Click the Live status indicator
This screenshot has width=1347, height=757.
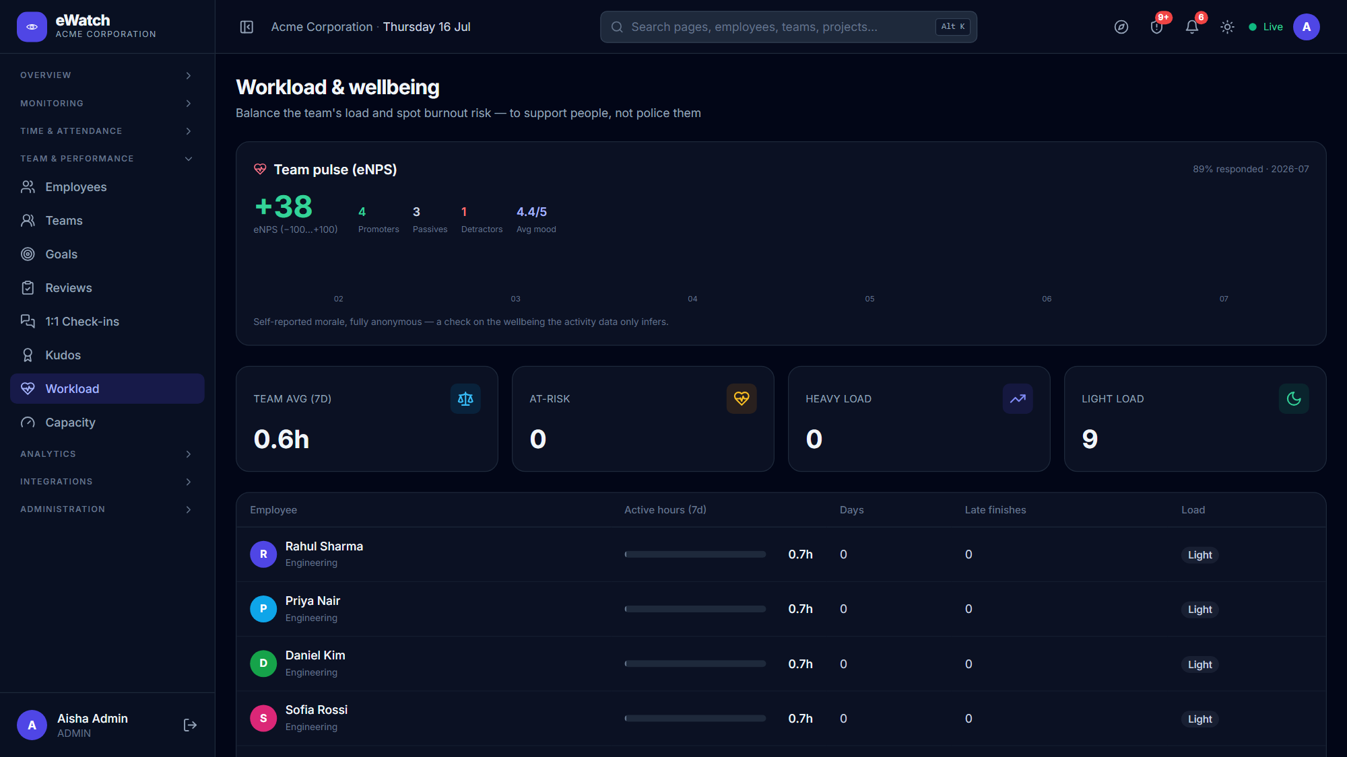[1266, 27]
